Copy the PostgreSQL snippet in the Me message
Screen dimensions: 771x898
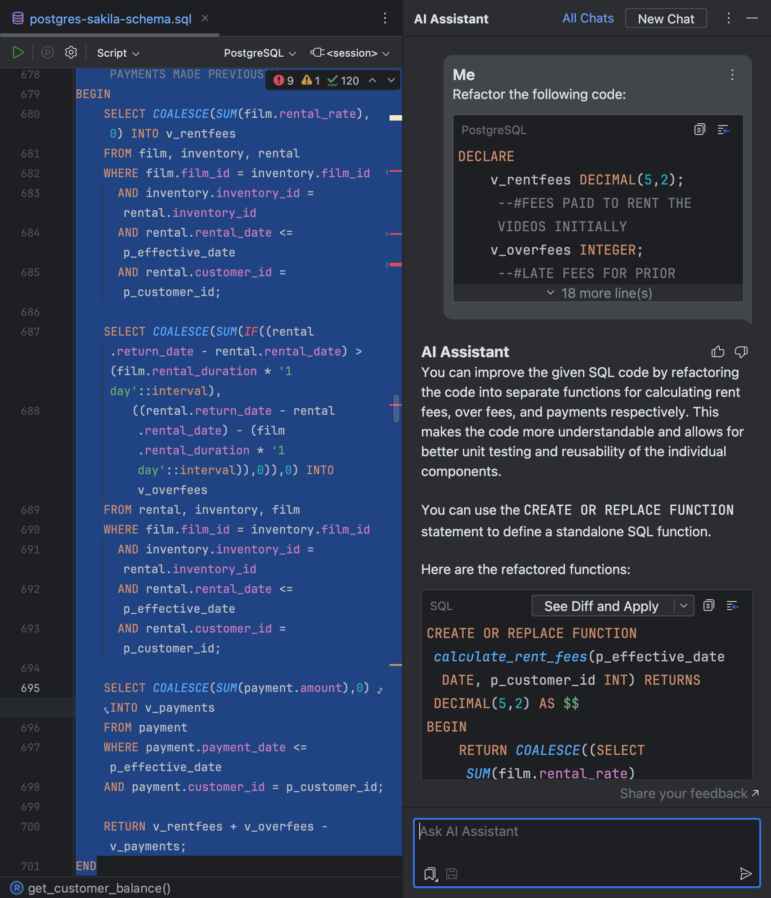pos(699,130)
